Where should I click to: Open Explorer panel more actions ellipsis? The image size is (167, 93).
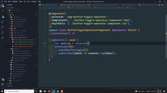[36, 5]
